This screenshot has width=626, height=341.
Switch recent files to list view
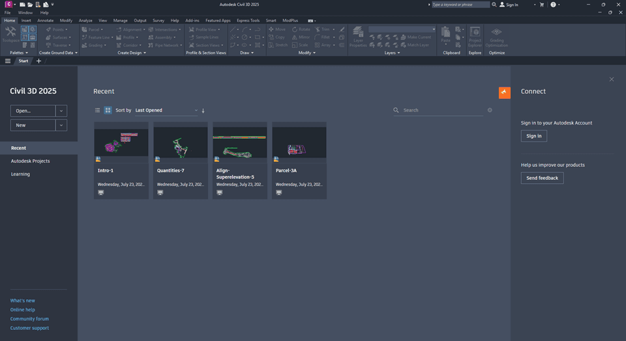click(98, 110)
